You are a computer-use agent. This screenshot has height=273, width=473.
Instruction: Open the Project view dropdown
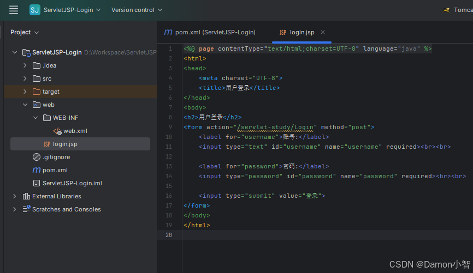point(25,32)
